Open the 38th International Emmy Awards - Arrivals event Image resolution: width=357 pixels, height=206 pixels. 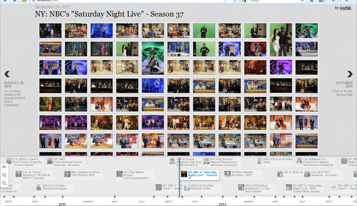coord(65,162)
